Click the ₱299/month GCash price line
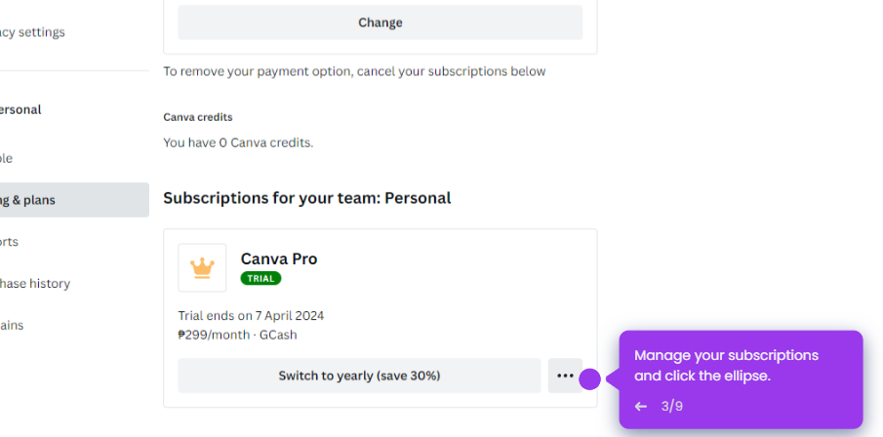The height and width of the screenshot is (437, 883). pyautogui.click(x=237, y=335)
